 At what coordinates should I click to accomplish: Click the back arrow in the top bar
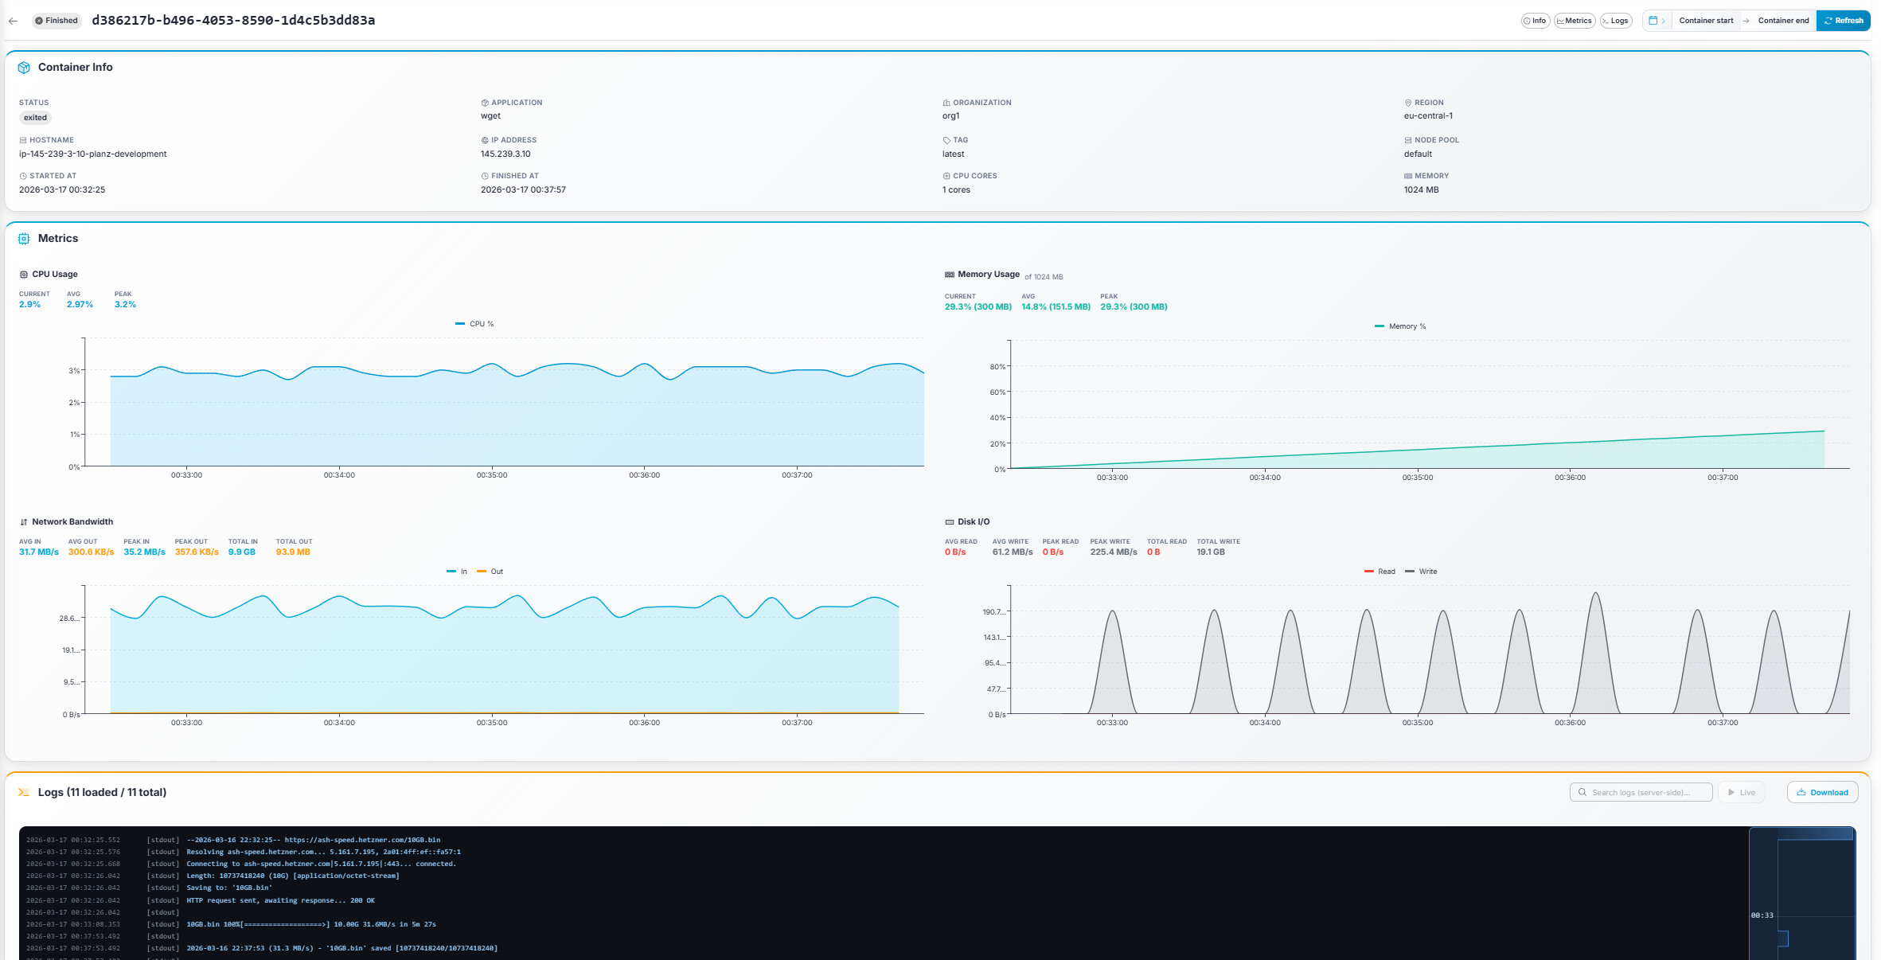pyautogui.click(x=13, y=21)
